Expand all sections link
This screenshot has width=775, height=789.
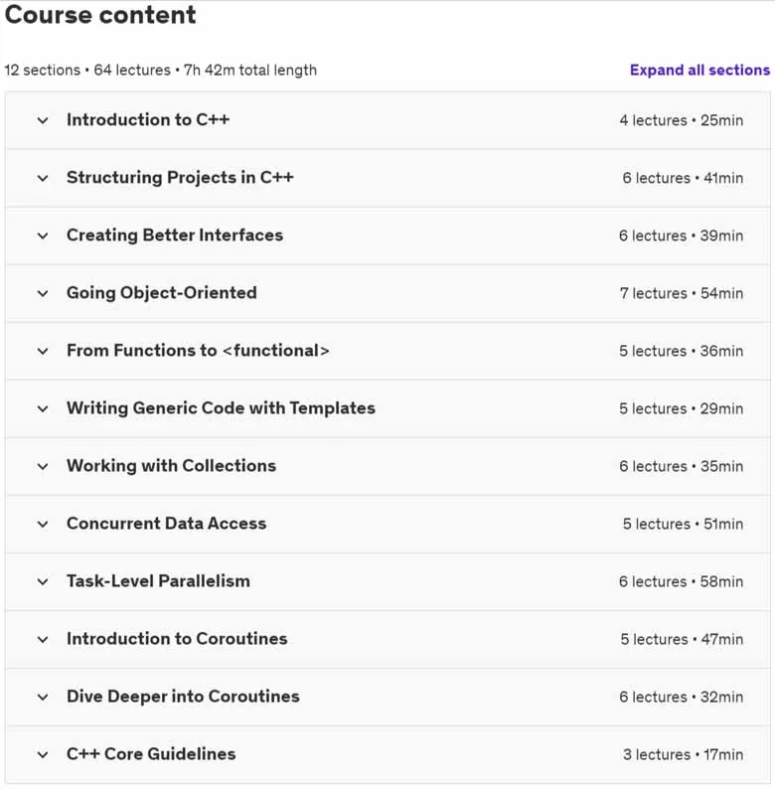[699, 70]
